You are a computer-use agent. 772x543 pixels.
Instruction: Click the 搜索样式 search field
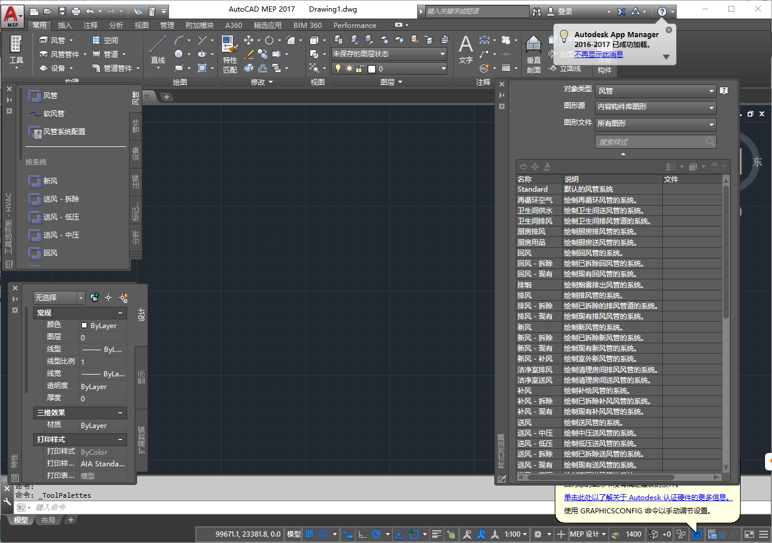pos(651,141)
